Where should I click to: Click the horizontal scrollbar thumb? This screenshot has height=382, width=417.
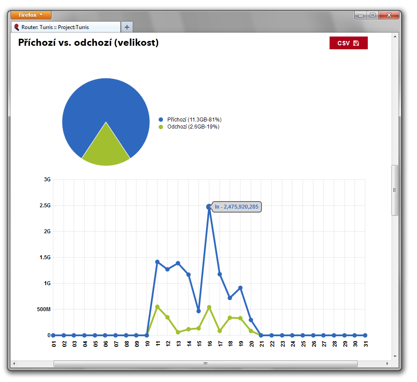[x=205, y=364]
